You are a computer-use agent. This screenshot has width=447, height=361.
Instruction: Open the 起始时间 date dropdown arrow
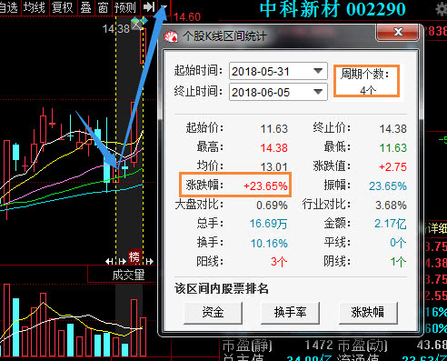[318, 71]
